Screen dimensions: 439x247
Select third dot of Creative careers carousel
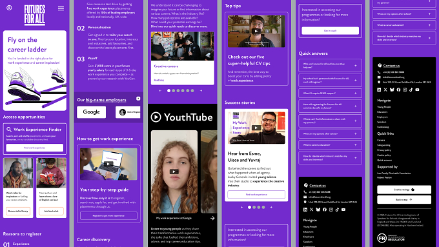point(178,91)
